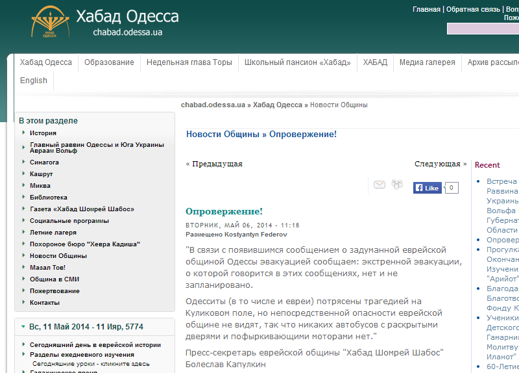The height and width of the screenshot is (373, 519).
Task: Click the arrow bullet next to История
Action: (23, 133)
